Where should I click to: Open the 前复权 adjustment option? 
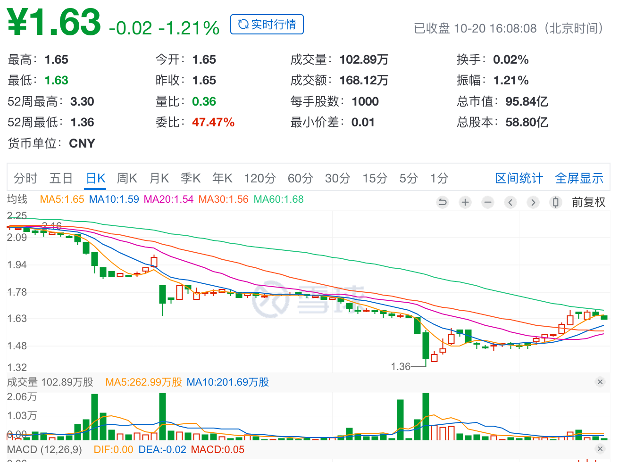point(589,202)
